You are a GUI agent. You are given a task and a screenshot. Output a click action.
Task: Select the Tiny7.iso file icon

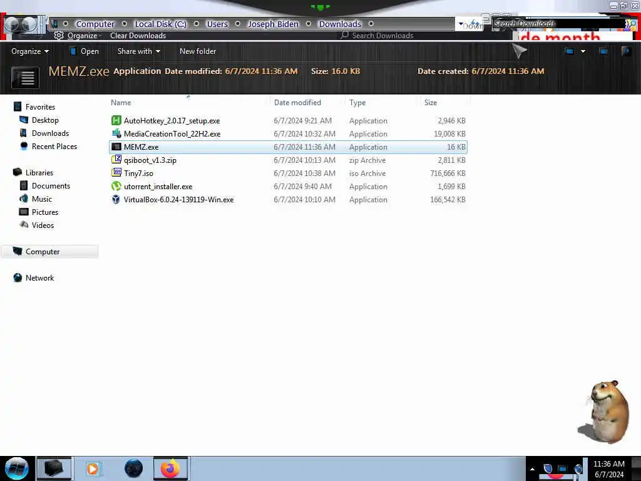pos(116,173)
